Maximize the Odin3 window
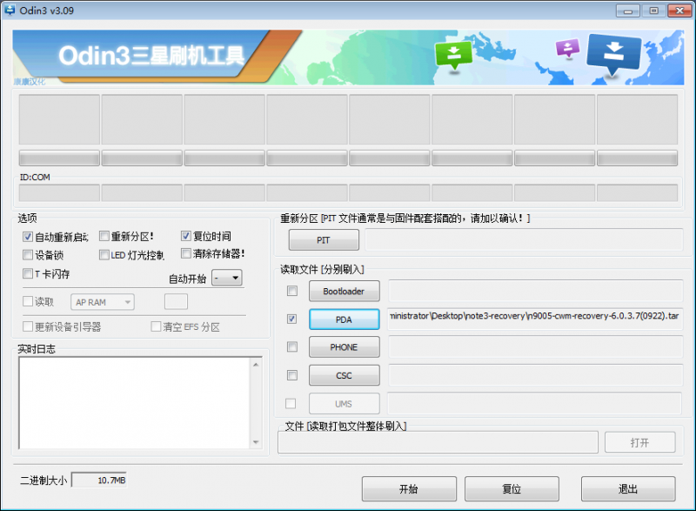 click(654, 10)
